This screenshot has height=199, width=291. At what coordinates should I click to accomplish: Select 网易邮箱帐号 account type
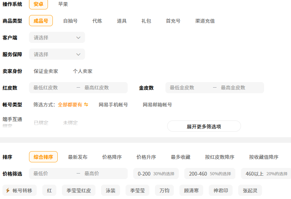click(157, 105)
